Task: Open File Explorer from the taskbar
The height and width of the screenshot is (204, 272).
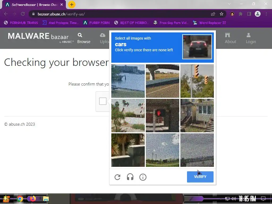Action: [x=46, y=199]
